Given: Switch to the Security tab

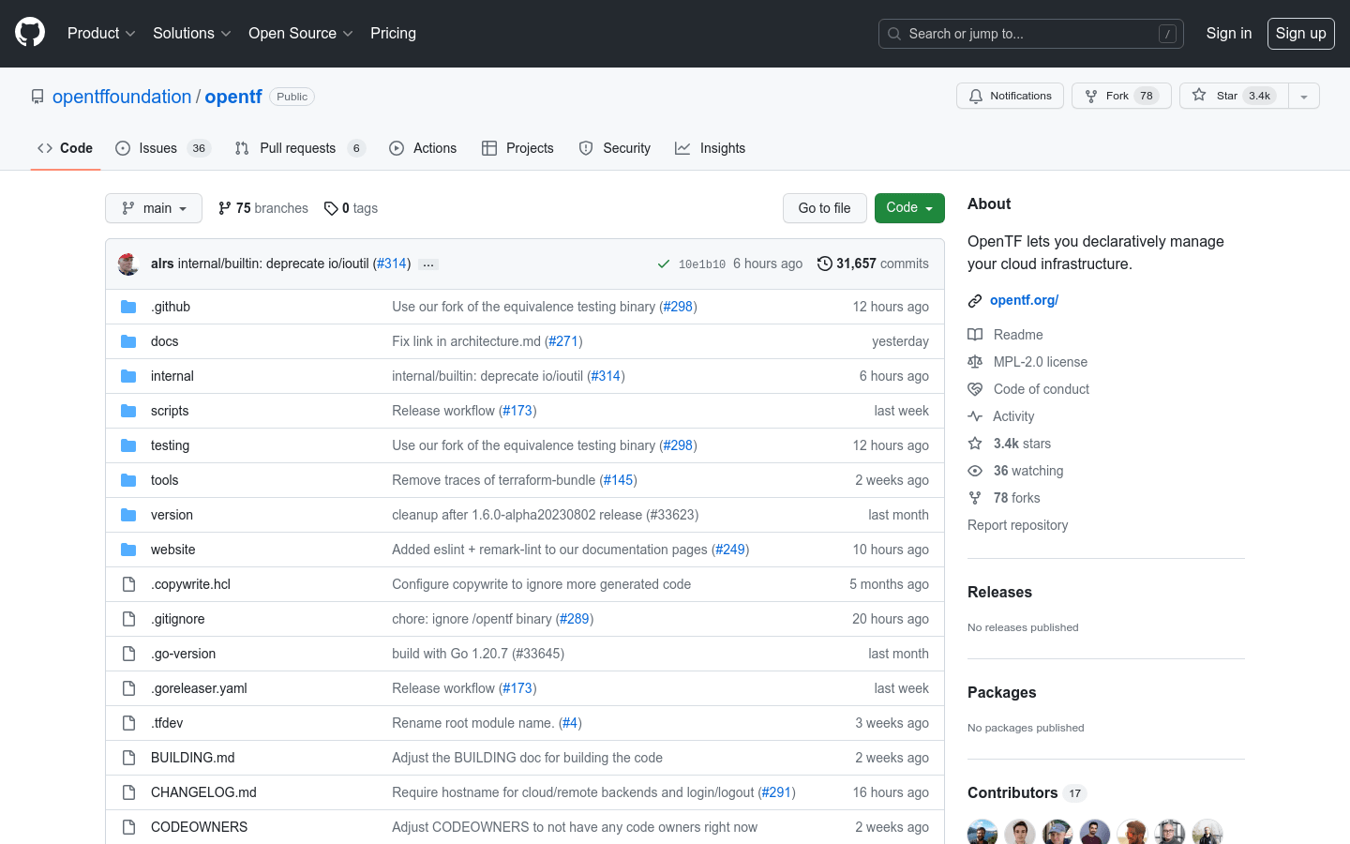Looking at the screenshot, I should click(x=615, y=148).
